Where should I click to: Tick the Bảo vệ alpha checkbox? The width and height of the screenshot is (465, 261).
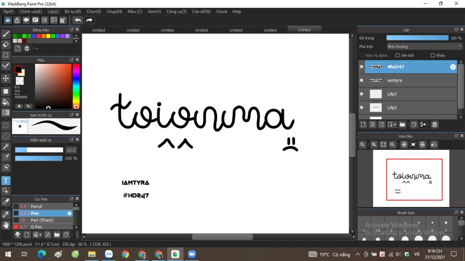coord(362,55)
